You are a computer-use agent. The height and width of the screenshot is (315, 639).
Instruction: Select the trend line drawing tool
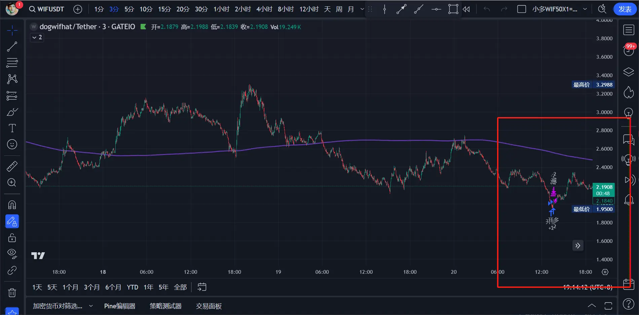12,47
